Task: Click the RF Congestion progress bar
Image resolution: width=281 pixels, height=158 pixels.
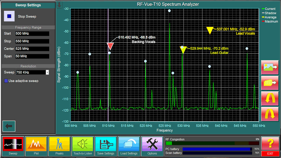Action: pyautogui.click(x=213, y=143)
